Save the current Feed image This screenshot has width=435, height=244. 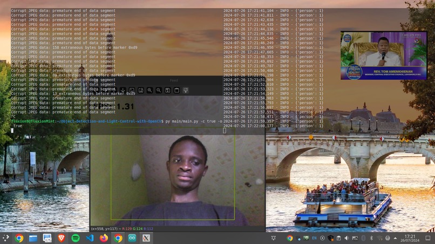click(x=167, y=90)
